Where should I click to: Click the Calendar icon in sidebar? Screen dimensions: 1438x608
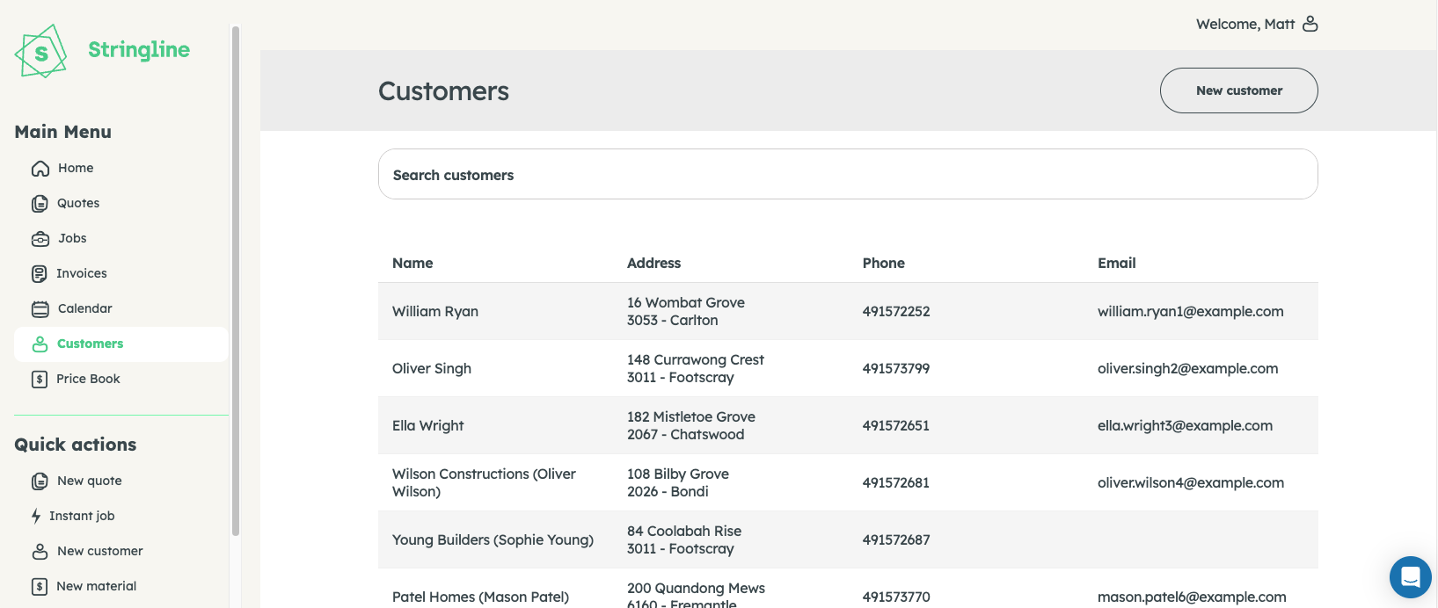(40, 309)
